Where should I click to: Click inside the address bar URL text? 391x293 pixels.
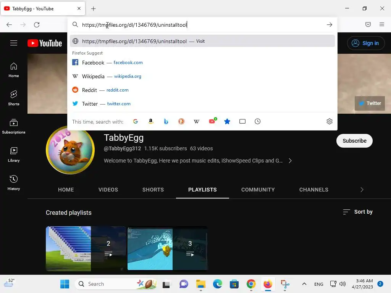[x=134, y=25]
